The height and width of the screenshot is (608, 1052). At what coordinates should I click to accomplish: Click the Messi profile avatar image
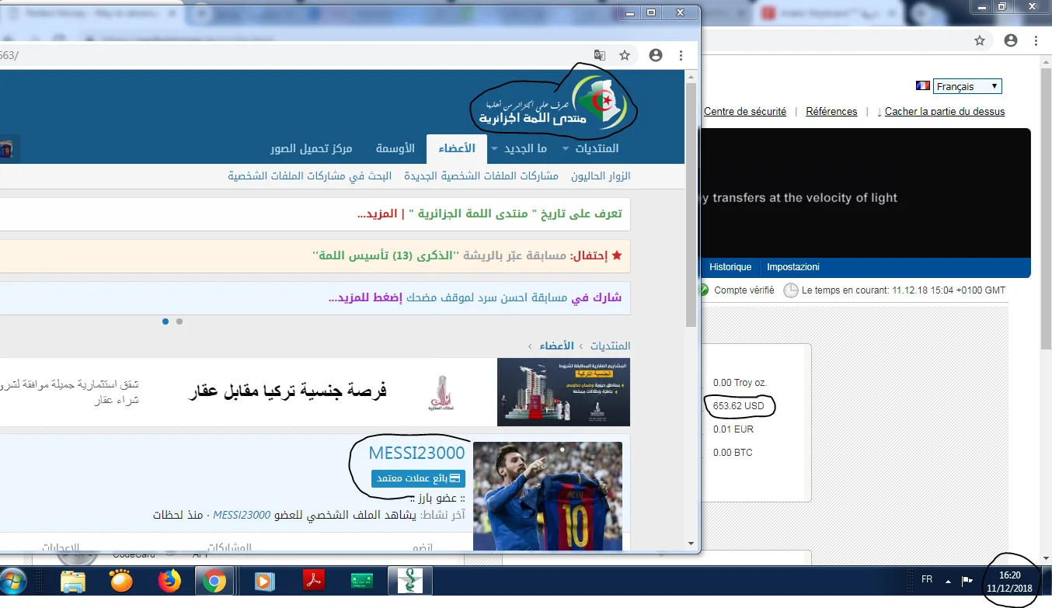548,495
